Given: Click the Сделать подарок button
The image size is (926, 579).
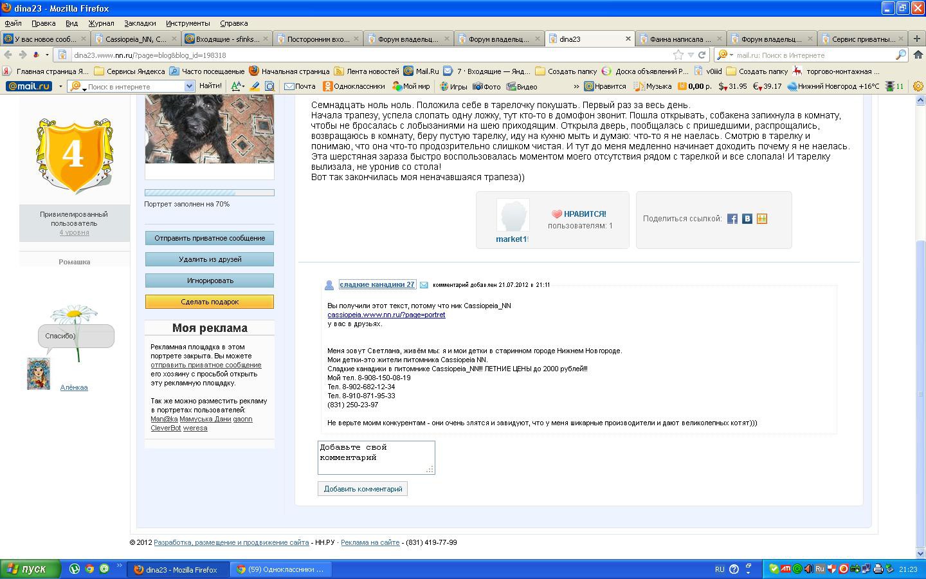Looking at the screenshot, I should pyautogui.click(x=210, y=302).
